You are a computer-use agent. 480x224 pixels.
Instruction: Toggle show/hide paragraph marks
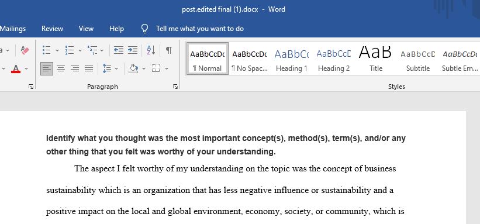click(169, 50)
